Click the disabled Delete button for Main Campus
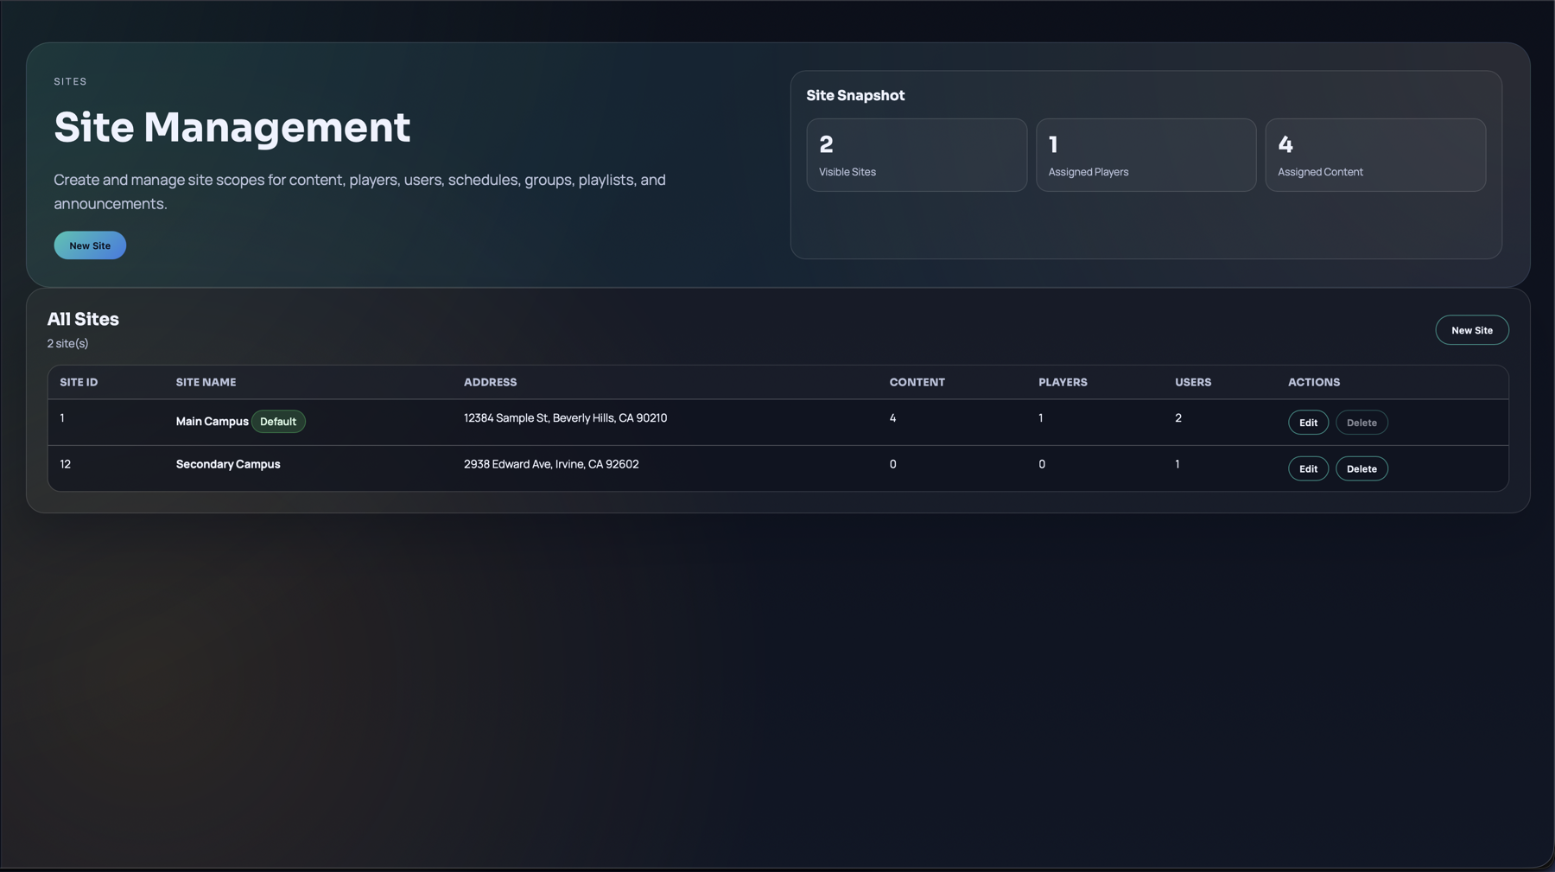The height and width of the screenshot is (872, 1555). pos(1361,422)
